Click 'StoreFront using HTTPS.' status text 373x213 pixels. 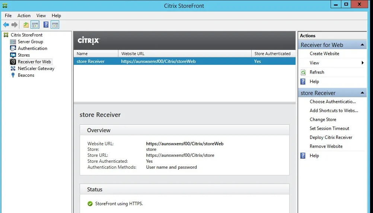point(119,204)
